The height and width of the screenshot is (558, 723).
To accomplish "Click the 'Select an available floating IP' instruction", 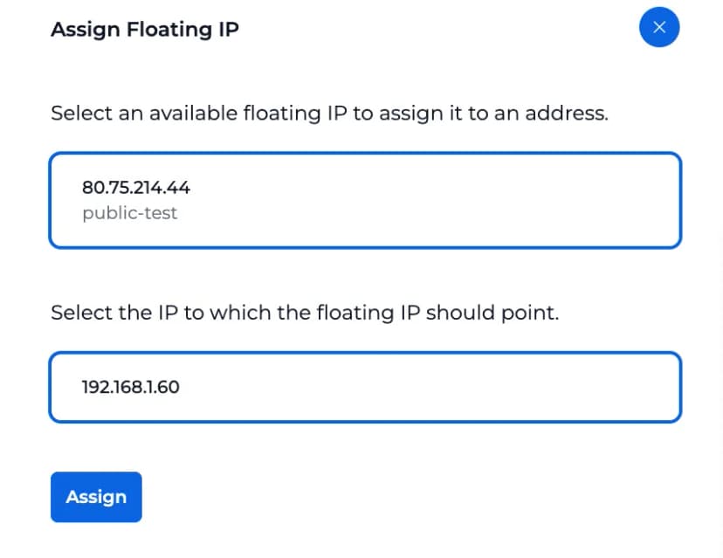I will coord(329,114).
